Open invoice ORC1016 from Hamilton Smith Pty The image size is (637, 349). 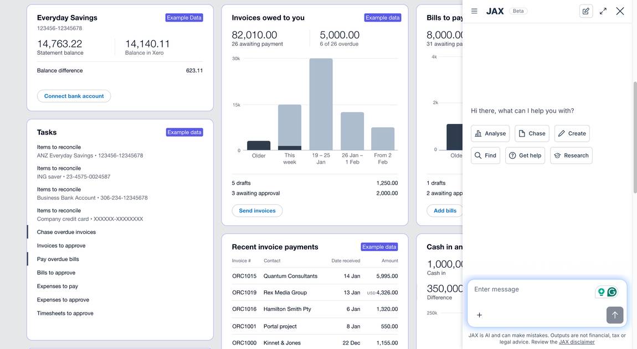315,309
